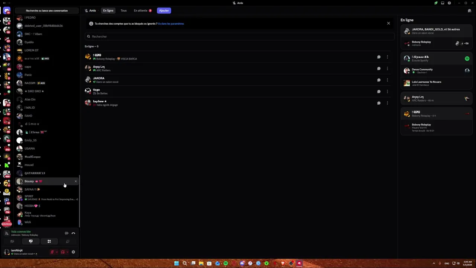
Task: Click the Amis header tab
Action: click(90, 11)
